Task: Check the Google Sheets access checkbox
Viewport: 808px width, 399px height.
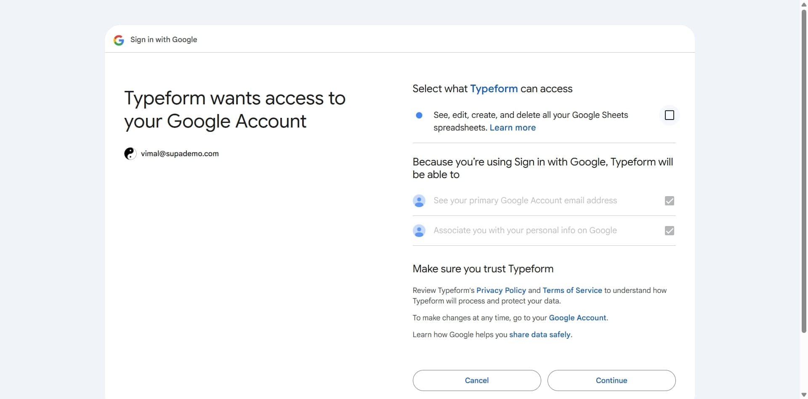Action: coord(669,115)
